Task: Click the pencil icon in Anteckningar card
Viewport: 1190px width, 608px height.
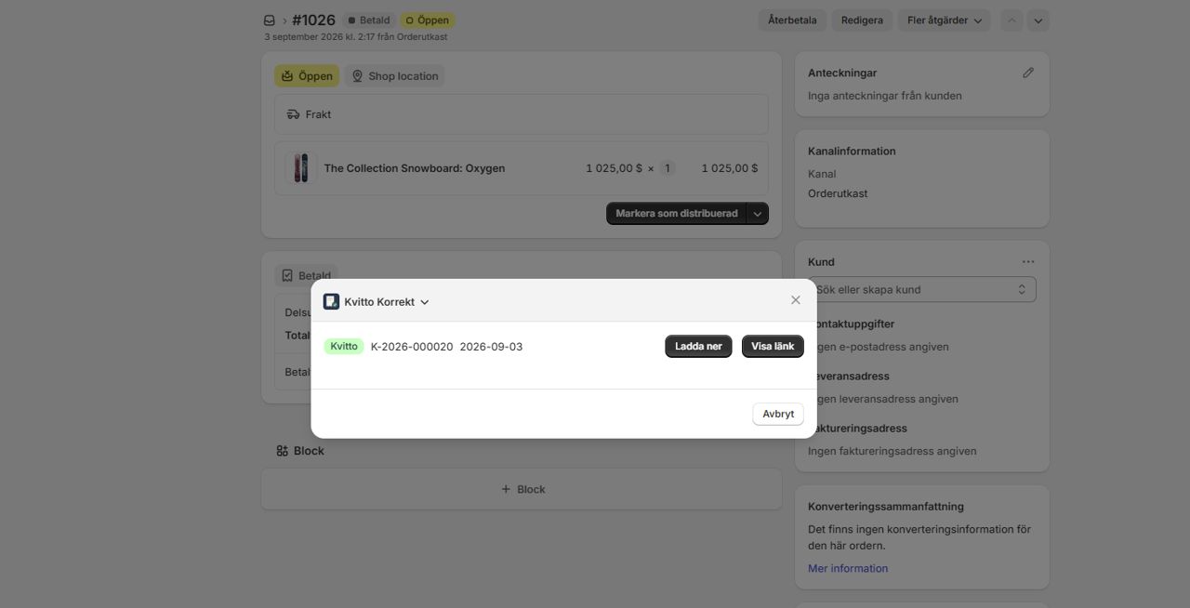Action: (1028, 73)
